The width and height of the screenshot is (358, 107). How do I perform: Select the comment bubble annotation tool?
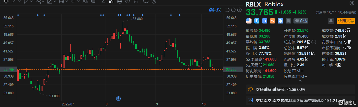pos(93,2)
